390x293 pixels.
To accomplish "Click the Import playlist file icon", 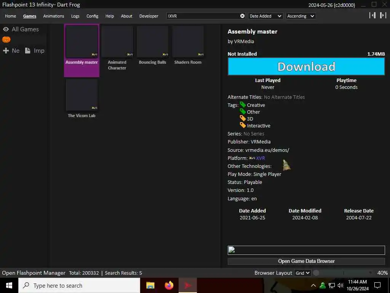I will pyautogui.click(x=27, y=51).
